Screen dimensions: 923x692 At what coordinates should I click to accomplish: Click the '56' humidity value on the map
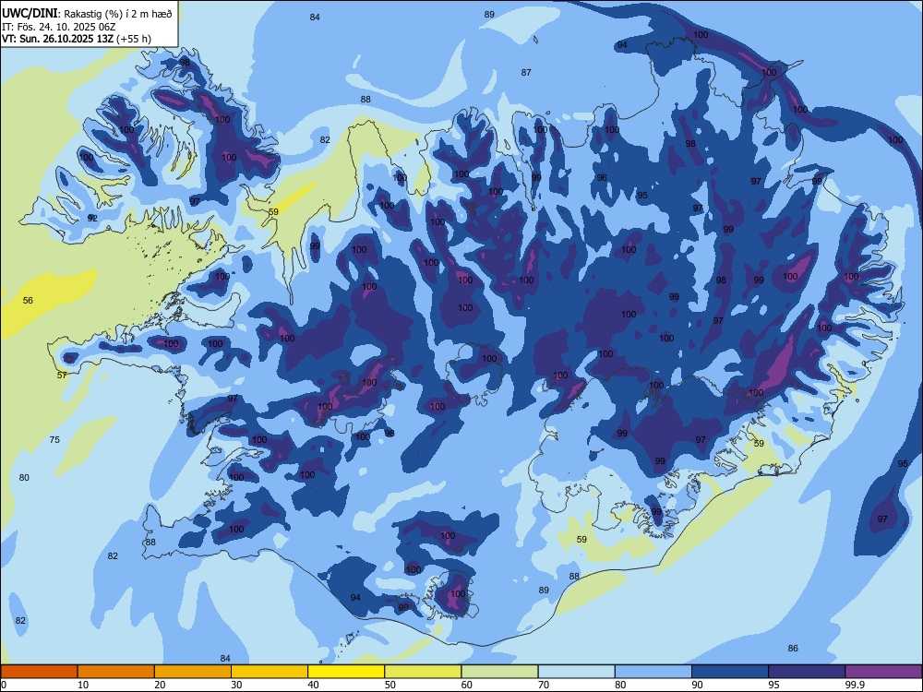(x=28, y=301)
